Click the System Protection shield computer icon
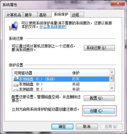This screenshot has width=127, height=134. (14, 26)
